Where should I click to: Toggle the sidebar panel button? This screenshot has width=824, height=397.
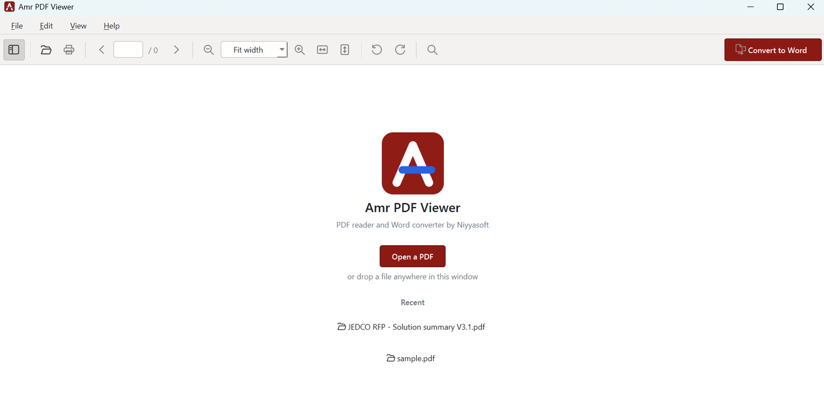(x=14, y=50)
